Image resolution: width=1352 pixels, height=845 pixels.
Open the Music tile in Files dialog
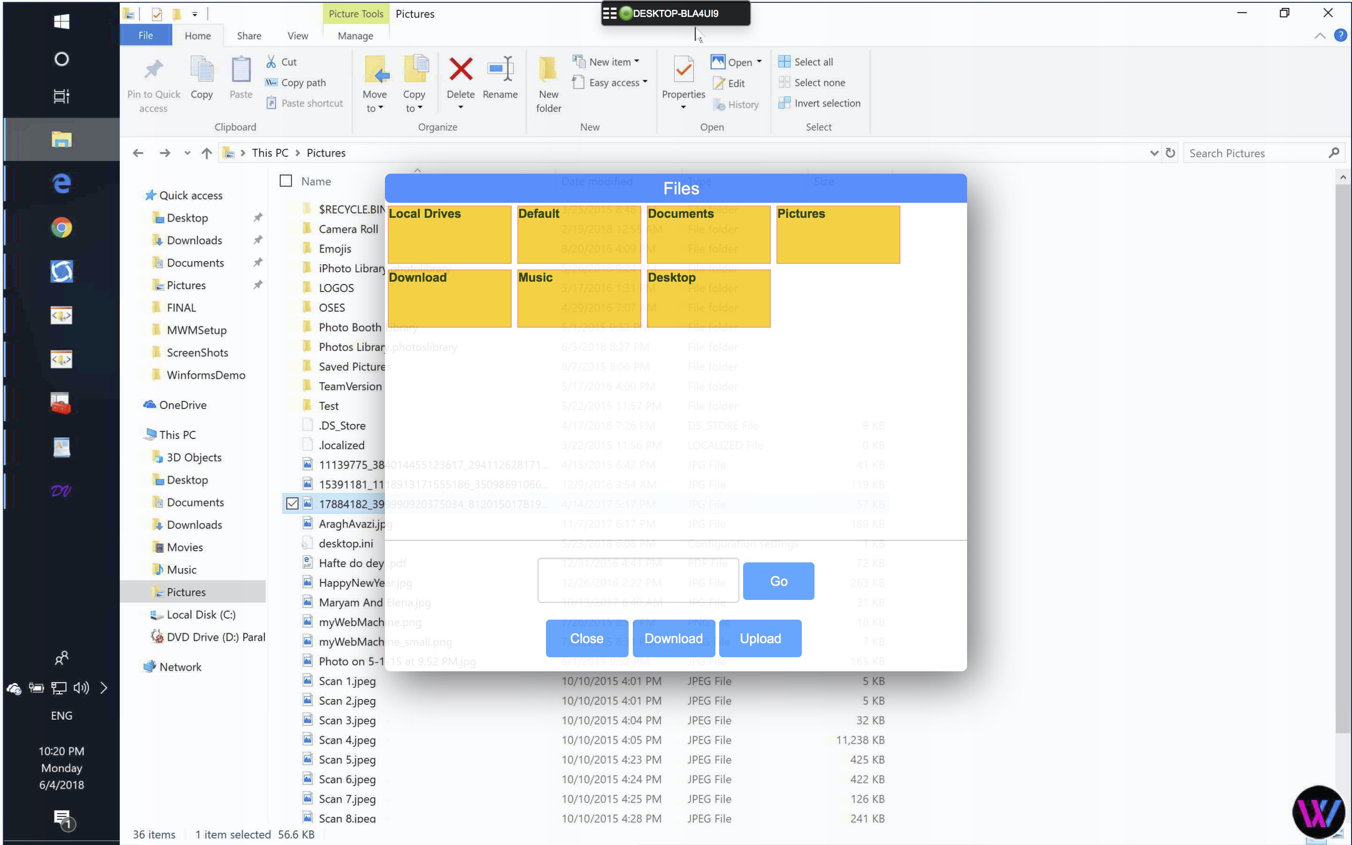(579, 298)
